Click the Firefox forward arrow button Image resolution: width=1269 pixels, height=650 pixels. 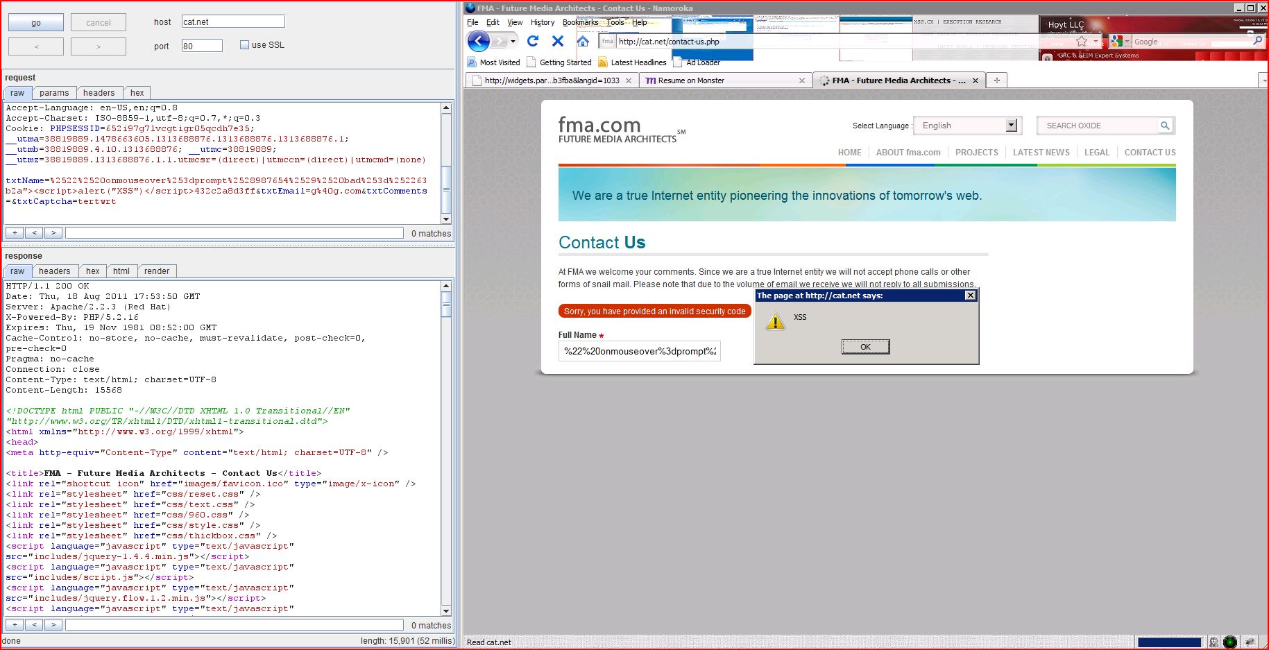[x=500, y=42]
